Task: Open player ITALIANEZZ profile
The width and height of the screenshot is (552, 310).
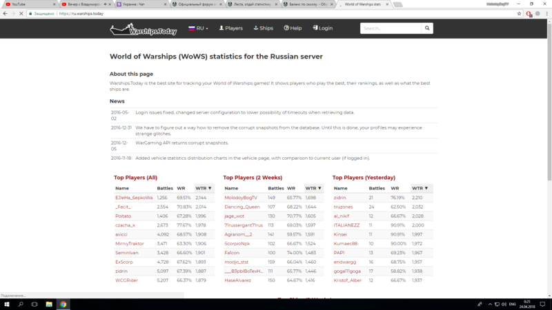Action: (346, 225)
